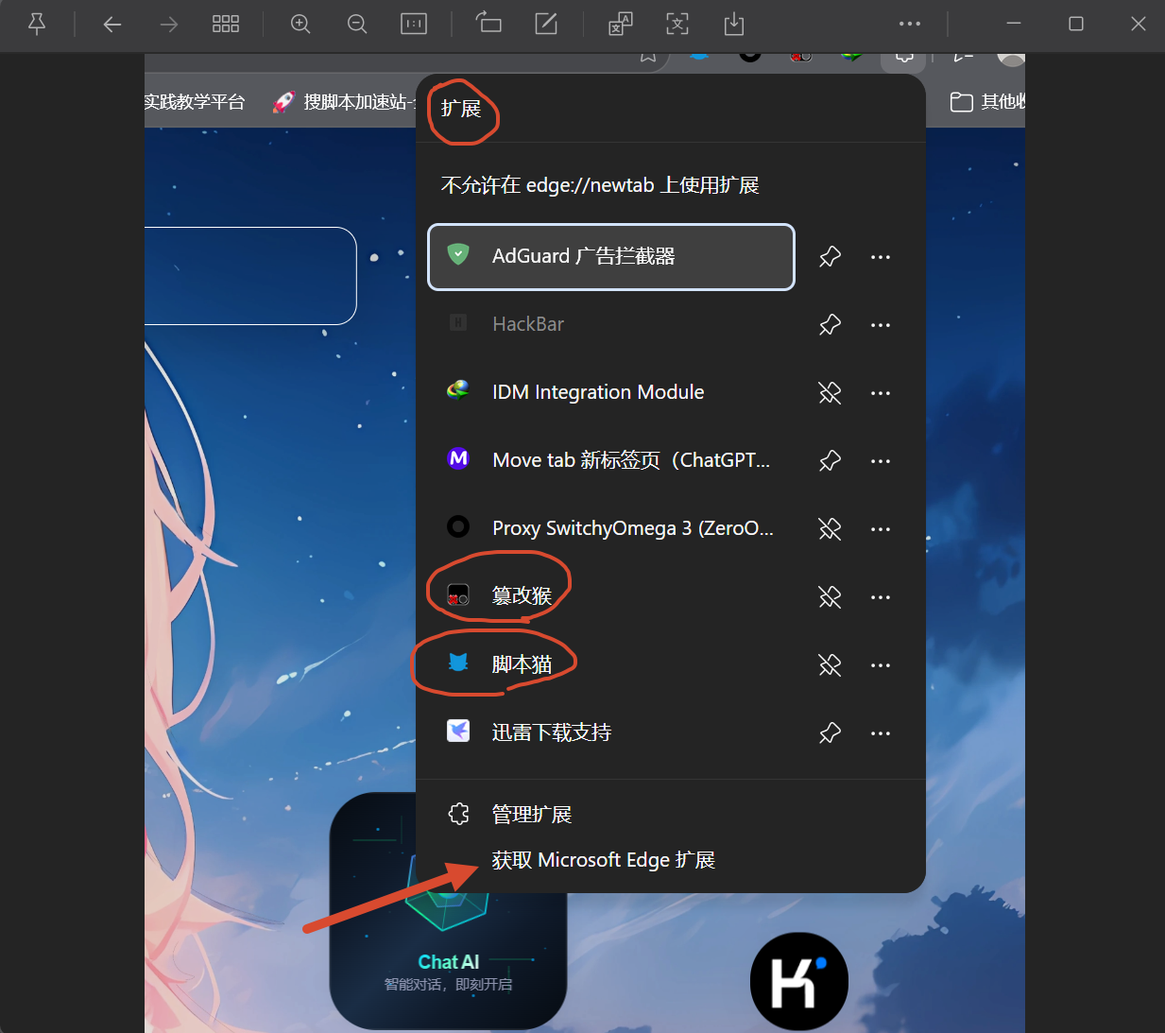Open more actions for 迅雷下载支持
Screen dimensions: 1165x1033
pos(881,733)
